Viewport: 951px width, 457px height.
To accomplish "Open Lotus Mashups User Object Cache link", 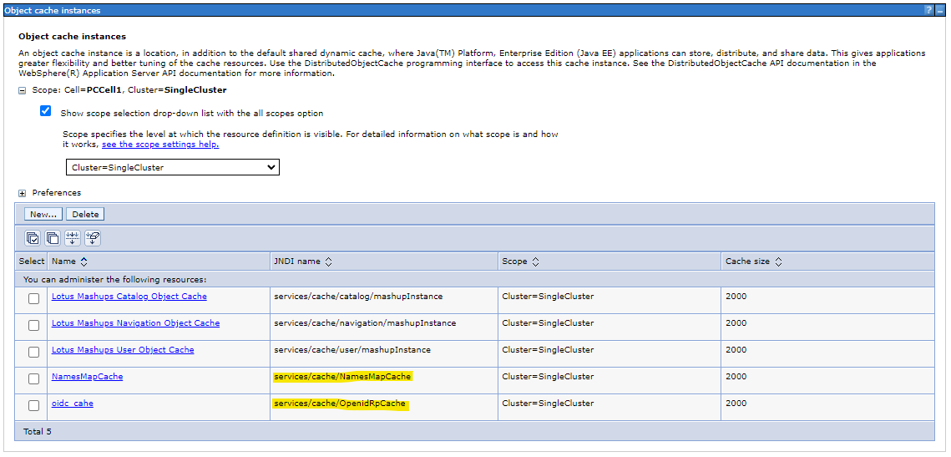I will coord(123,349).
